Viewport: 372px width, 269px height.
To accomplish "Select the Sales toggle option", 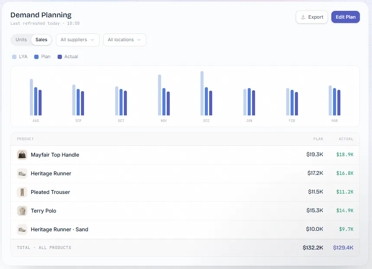I will click(41, 39).
